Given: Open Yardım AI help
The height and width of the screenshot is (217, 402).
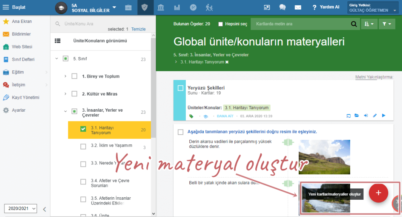Looking at the screenshot, I should click(326, 7).
